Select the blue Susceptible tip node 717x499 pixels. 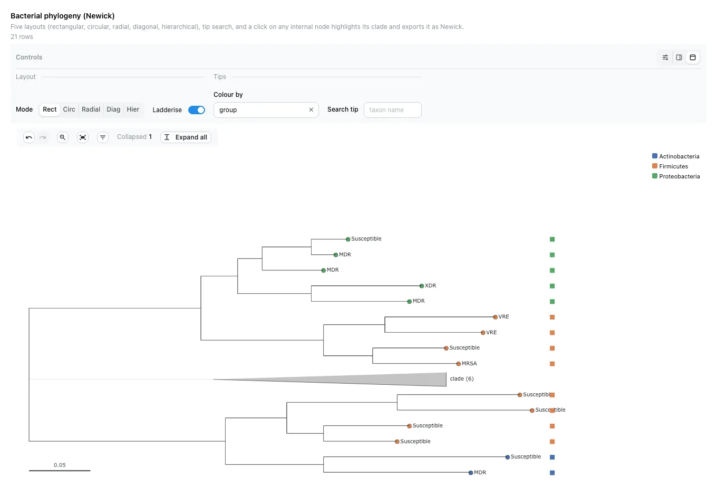pyautogui.click(x=508, y=457)
